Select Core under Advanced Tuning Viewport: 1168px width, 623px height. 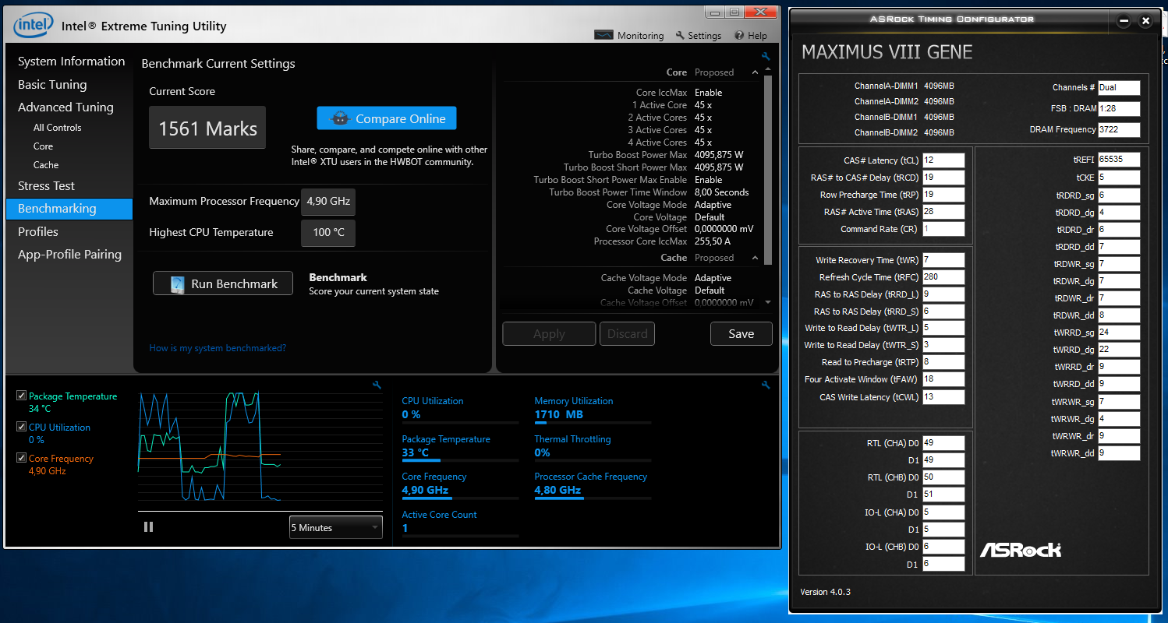click(43, 146)
